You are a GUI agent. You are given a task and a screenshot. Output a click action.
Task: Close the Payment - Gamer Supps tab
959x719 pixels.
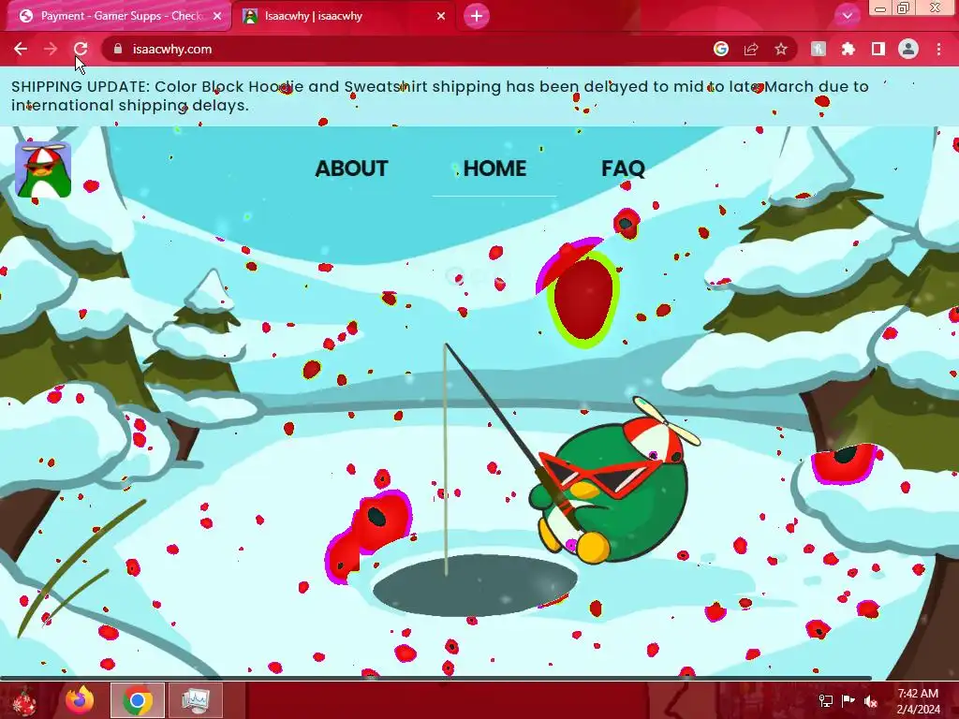[x=217, y=16]
